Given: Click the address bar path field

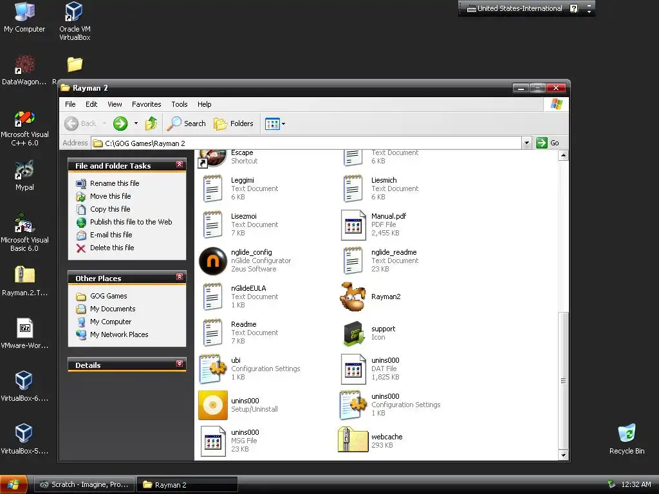Looking at the screenshot, I should [x=306, y=143].
